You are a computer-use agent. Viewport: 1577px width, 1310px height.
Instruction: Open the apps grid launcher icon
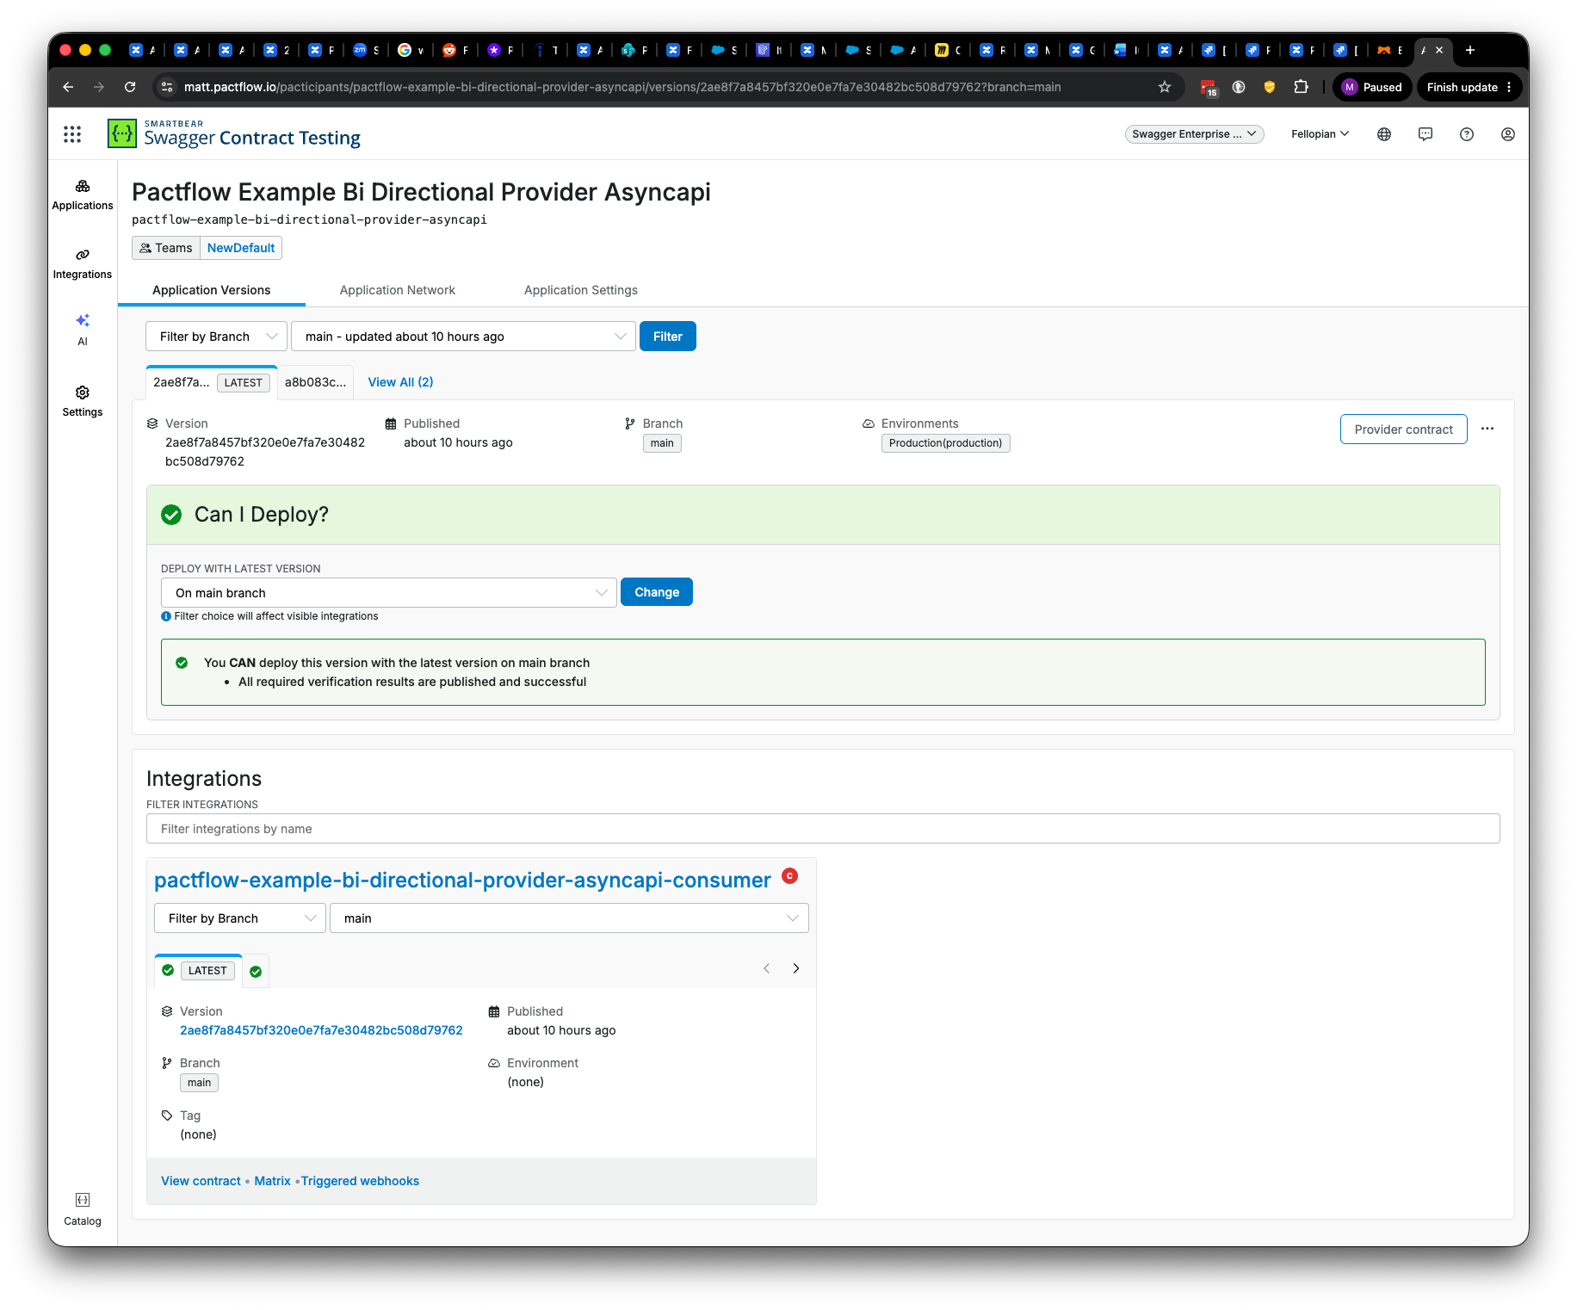[x=72, y=134]
